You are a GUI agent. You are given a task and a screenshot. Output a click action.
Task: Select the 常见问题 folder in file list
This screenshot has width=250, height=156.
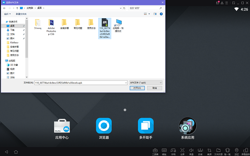(78, 24)
